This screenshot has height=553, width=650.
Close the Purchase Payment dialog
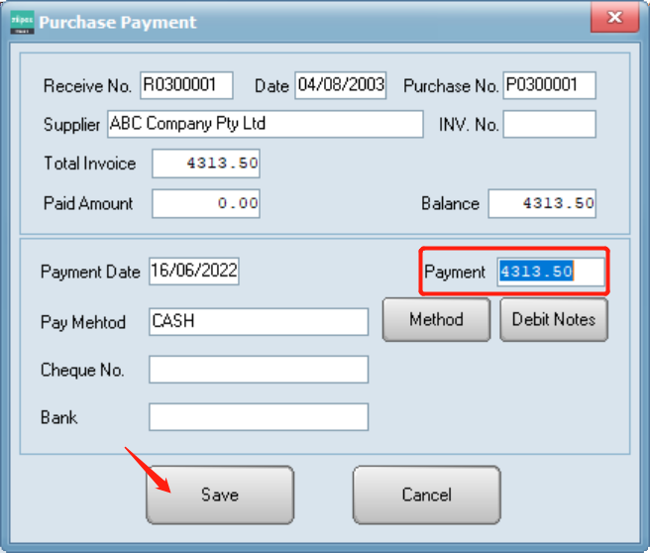[x=612, y=21]
